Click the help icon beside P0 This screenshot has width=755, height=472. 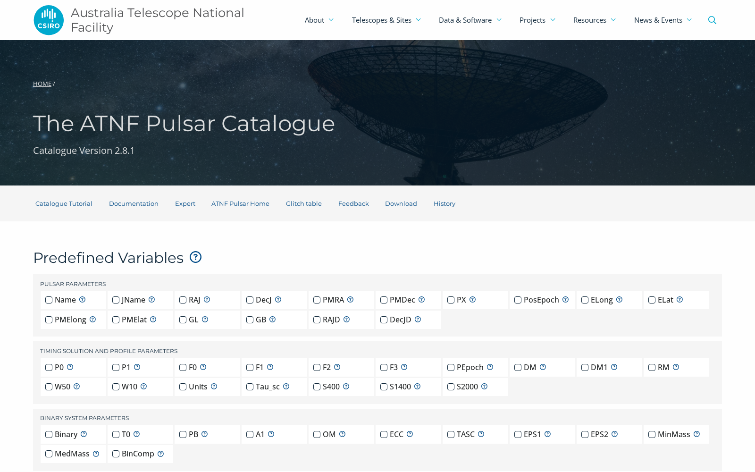(70, 367)
